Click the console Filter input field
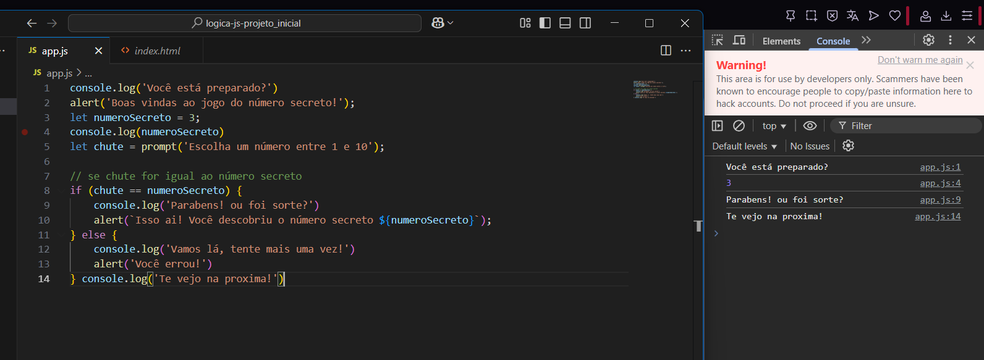 point(906,126)
